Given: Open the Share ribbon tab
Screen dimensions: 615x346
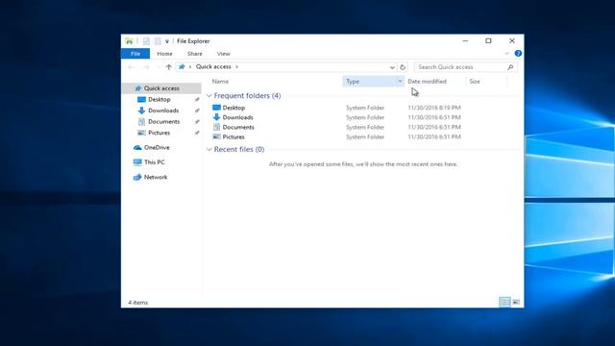Looking at the screenshot, I should 195,54.
